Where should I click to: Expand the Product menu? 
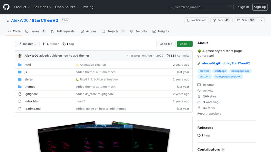[22, 7]
